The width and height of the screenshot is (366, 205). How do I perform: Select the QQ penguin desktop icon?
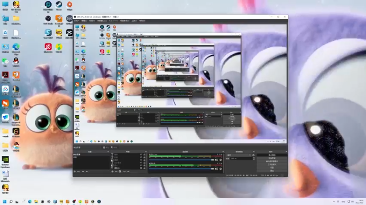coord(16,63)
